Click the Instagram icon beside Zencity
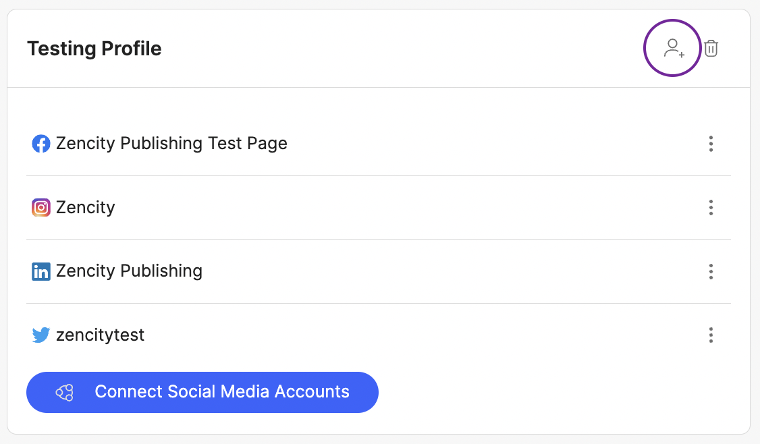 pos(41,207)
